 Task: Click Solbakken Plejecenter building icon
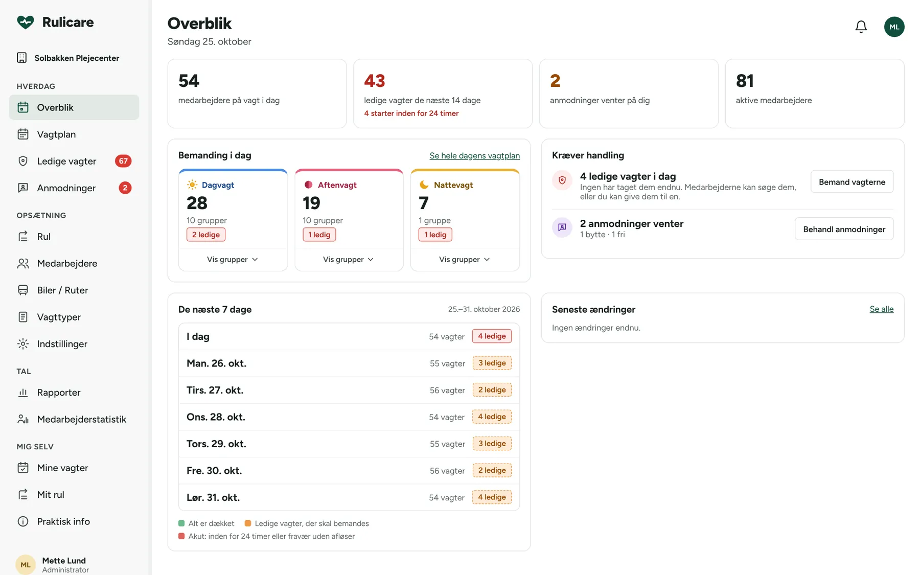tap(22, 58)
